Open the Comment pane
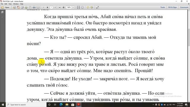This screenshot has width=190, height=107. point(184,7)
